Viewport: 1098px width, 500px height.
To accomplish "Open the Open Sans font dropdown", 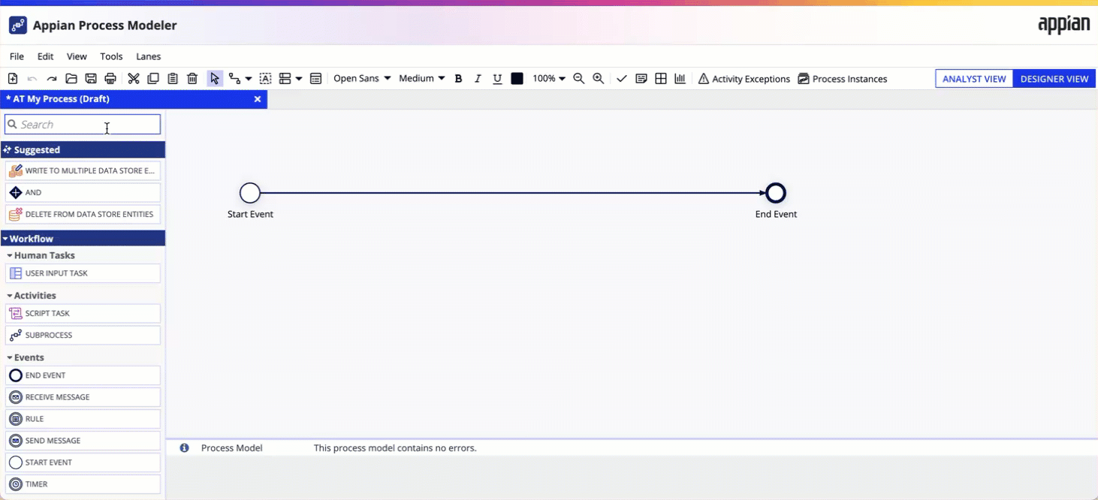I will click(362, 79).
